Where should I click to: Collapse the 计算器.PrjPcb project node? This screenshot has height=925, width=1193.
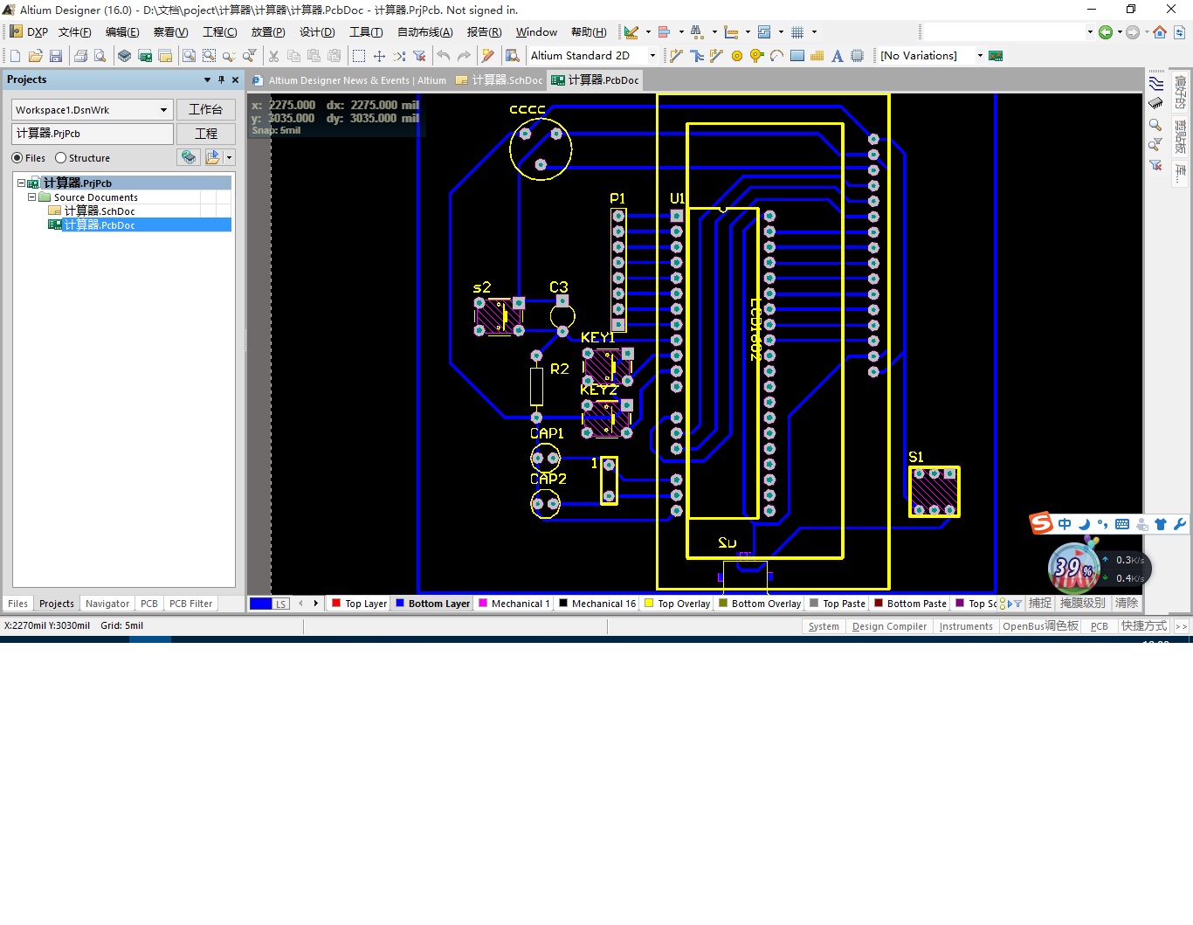[x=21, y=183]
